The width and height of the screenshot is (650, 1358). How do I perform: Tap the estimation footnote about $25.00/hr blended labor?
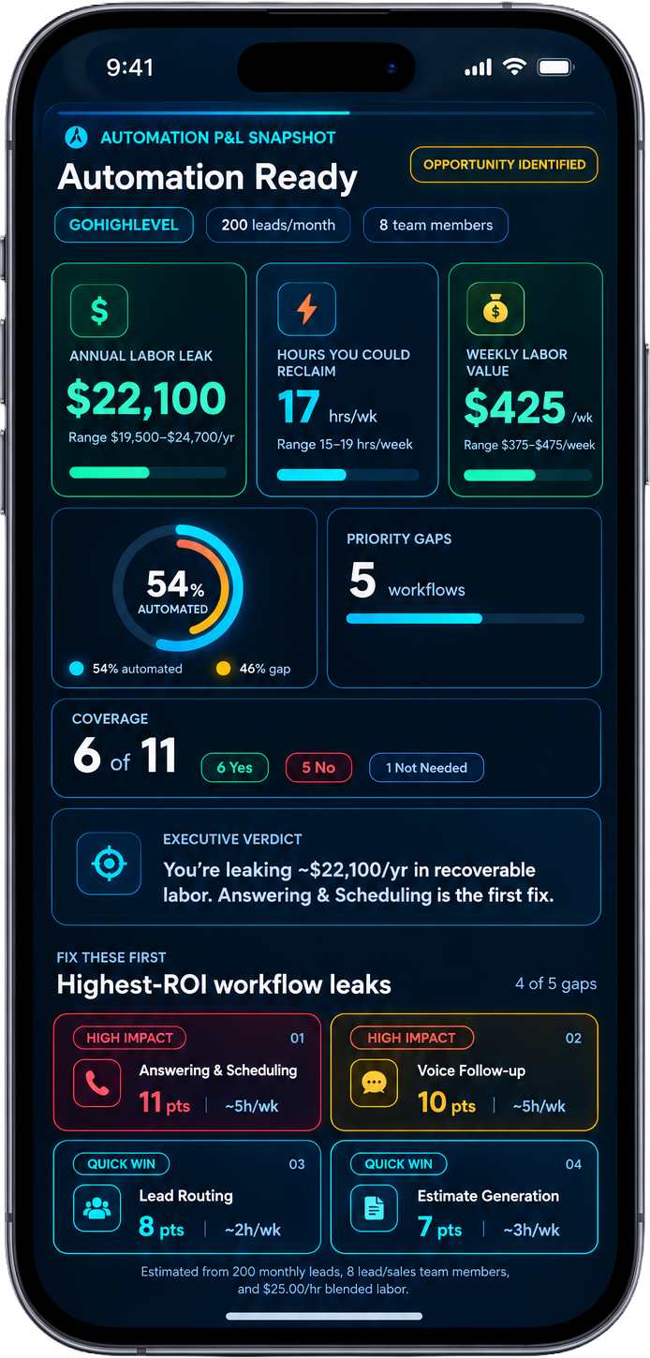tap(324, 1280)
